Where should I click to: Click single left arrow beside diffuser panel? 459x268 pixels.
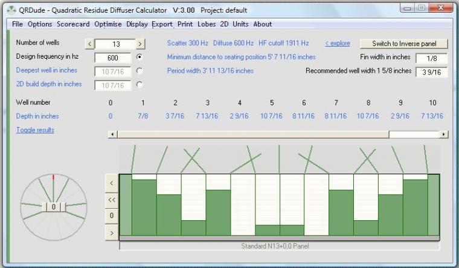pyautogui.click(x=111, y=182)
